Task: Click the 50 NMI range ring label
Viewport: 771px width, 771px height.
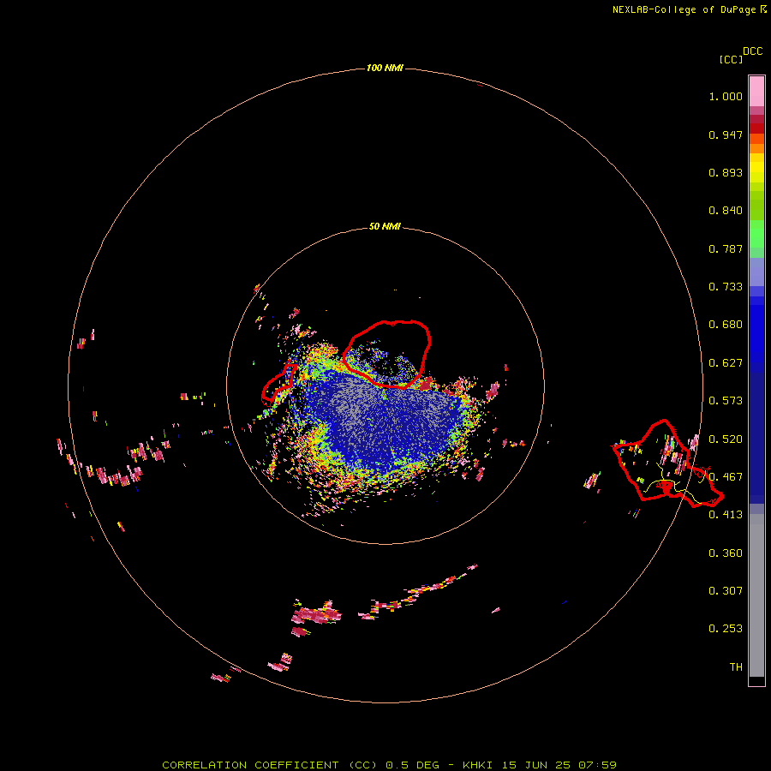Action: pos(385,227)
